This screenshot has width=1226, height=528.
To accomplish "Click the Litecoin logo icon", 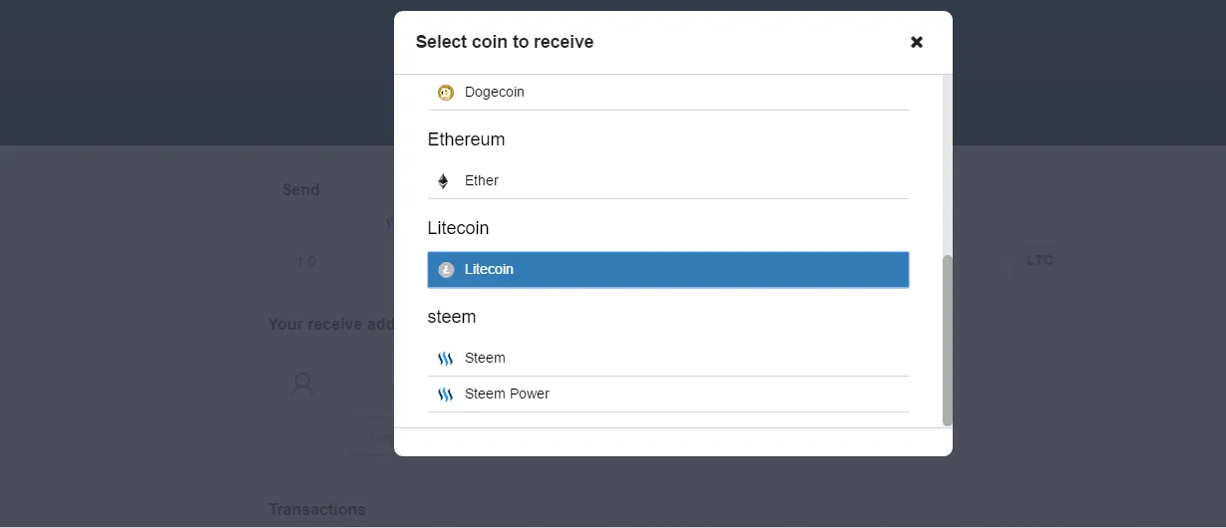I will coord(446,270).
